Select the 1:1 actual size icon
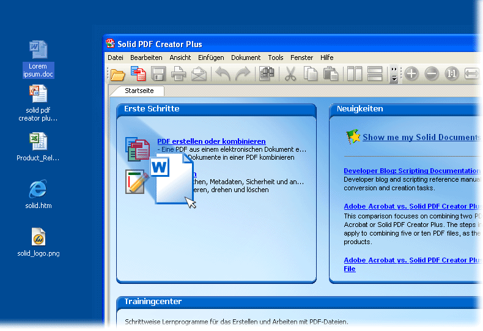The image size is (483, 331). (452, 74)
